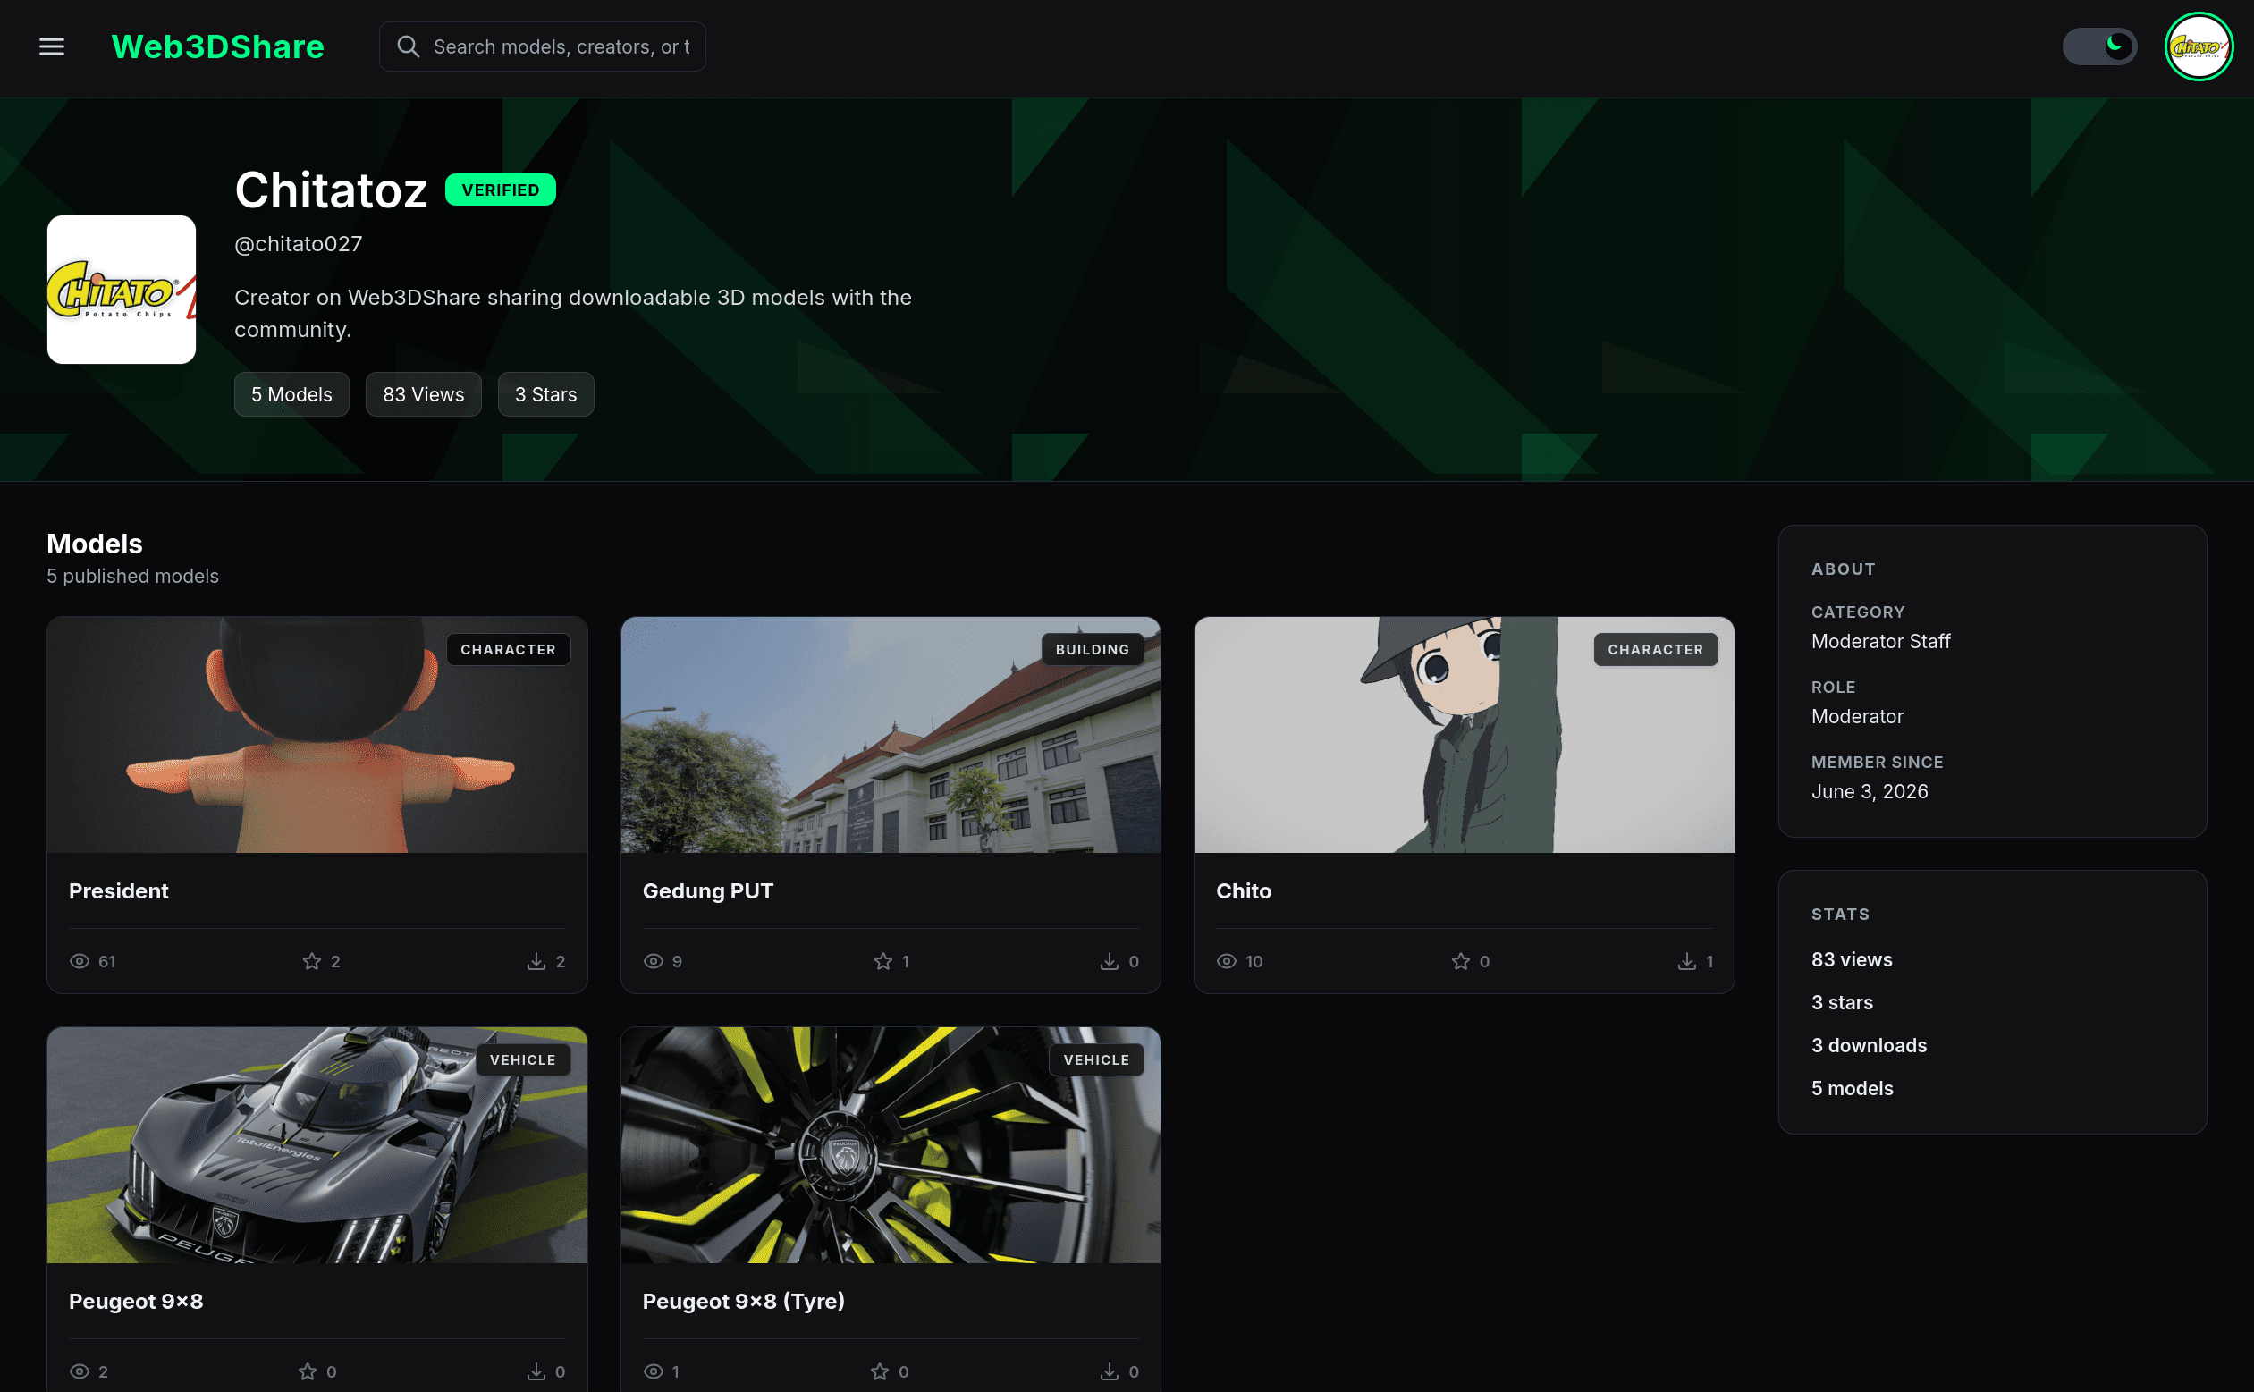Click the STATS panel heading
The width and height of the screenshot is (2254, 1392).
pyautogui.click(x=1841, y=915)
